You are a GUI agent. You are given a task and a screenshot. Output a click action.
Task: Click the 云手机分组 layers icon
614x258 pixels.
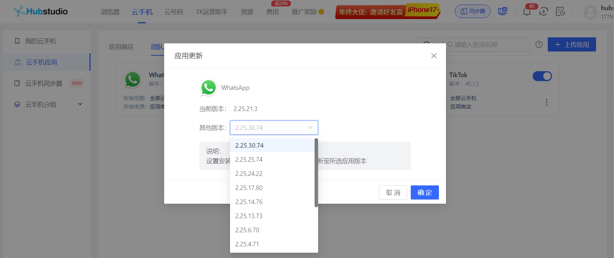click(x=17, y=104)
